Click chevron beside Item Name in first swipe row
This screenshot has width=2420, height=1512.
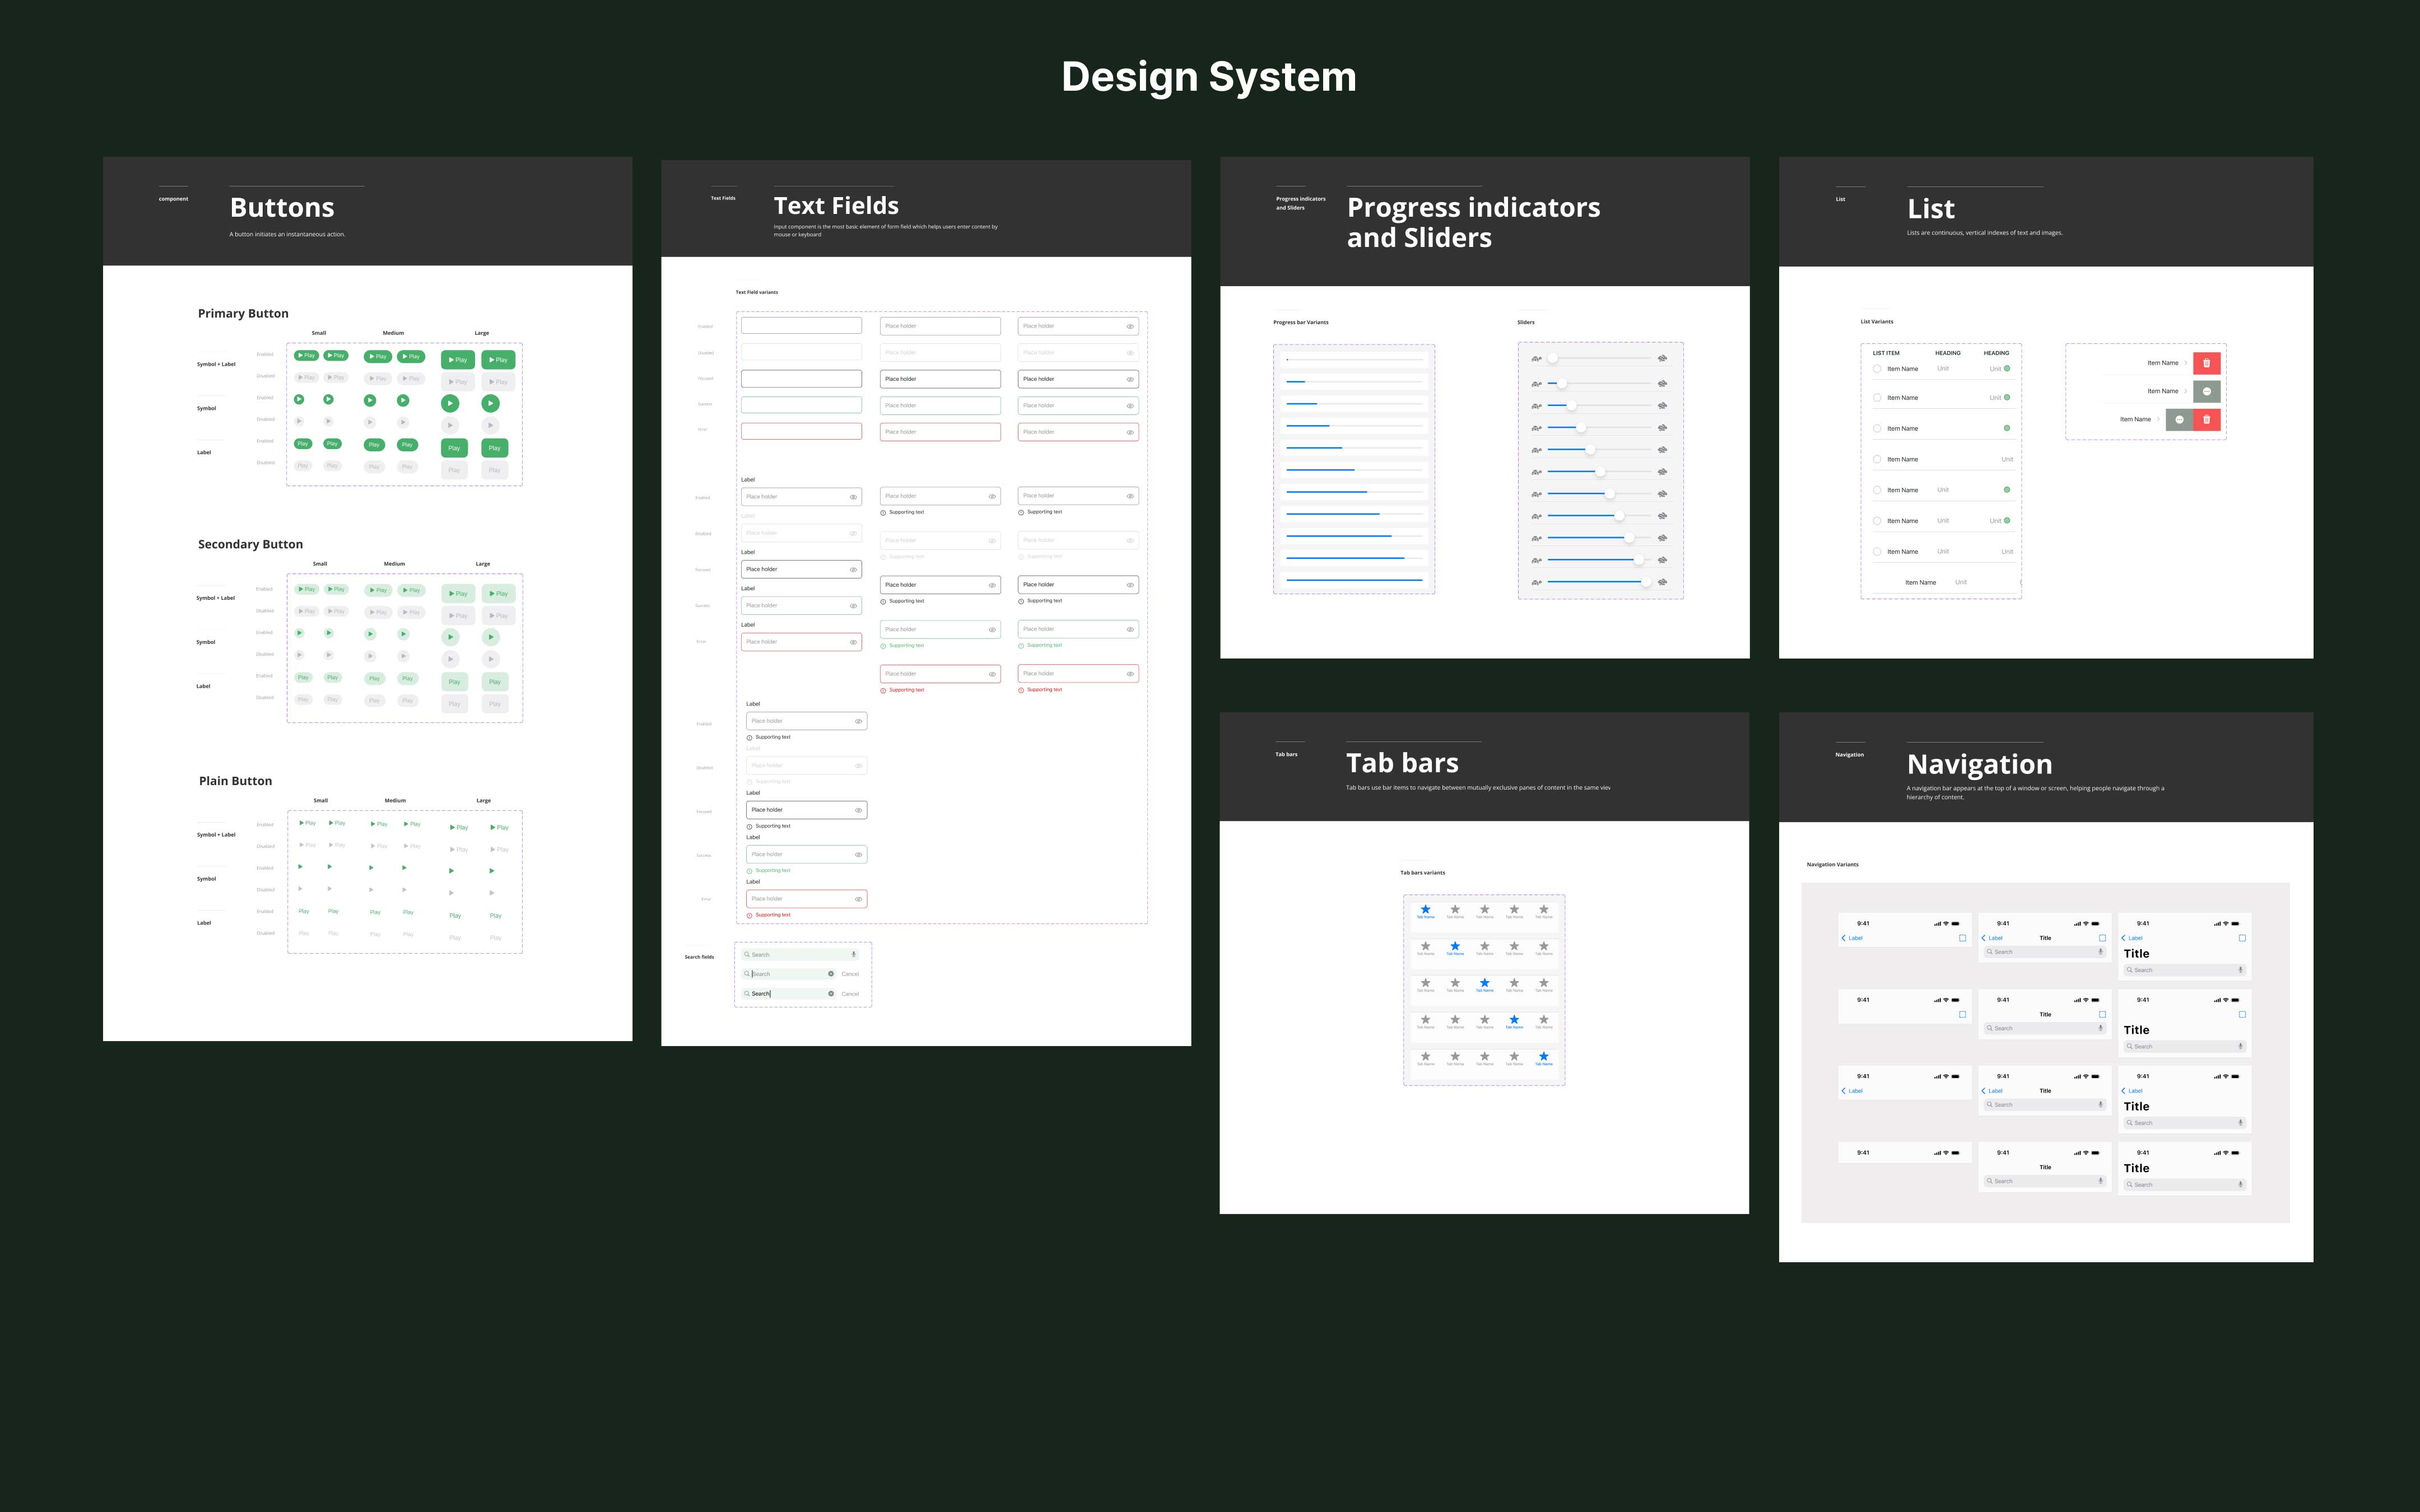2186,363
